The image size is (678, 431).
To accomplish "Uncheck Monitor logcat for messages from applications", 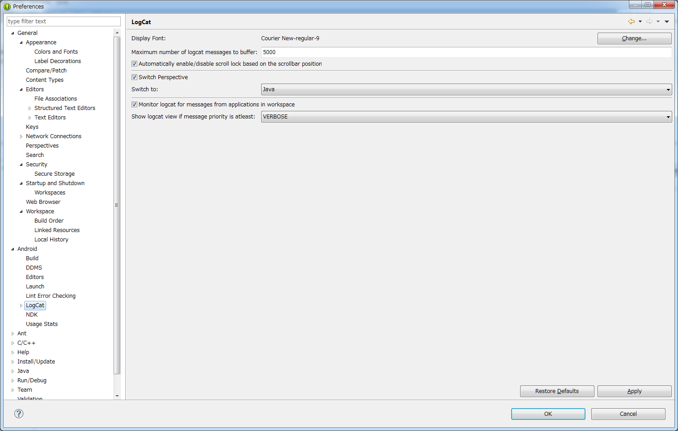I will 134,104.
